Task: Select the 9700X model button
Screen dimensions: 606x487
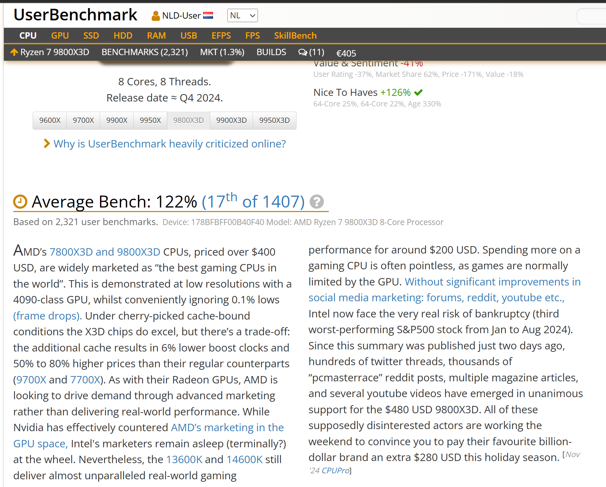Action: tap(83, 120)
